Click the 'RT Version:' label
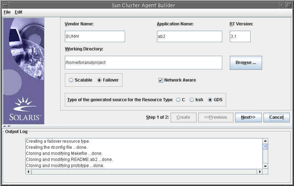Image resolution: width=294 pixels, height=186 pixels. [241, 24]
